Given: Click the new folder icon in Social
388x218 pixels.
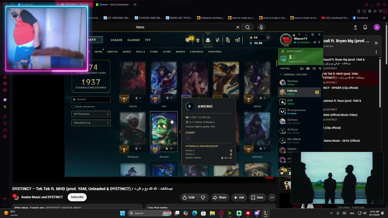Looking at the screenshot, I should [x=308, y=68].
